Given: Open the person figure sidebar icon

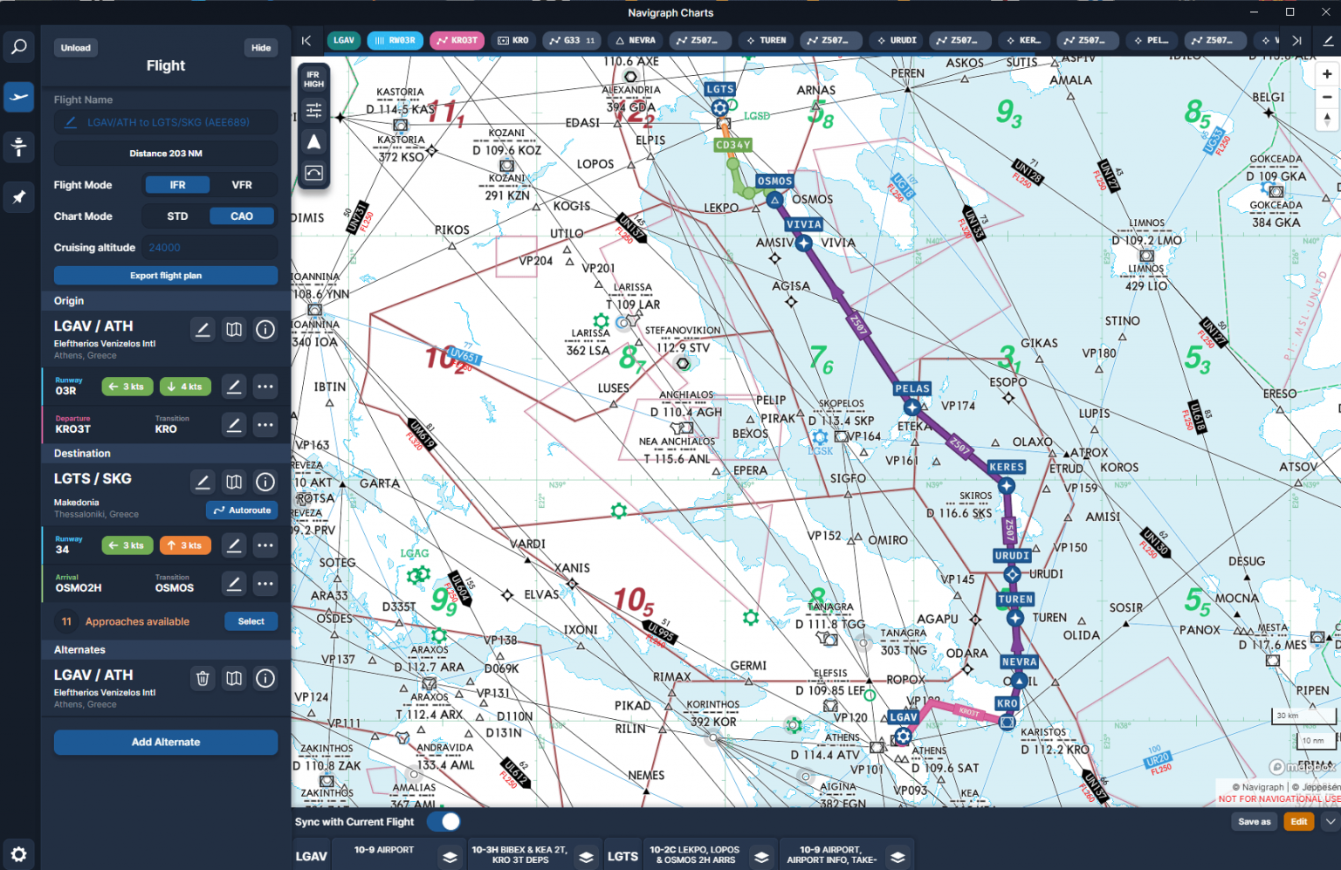Looking at the screenshot, I should [18, 147].
